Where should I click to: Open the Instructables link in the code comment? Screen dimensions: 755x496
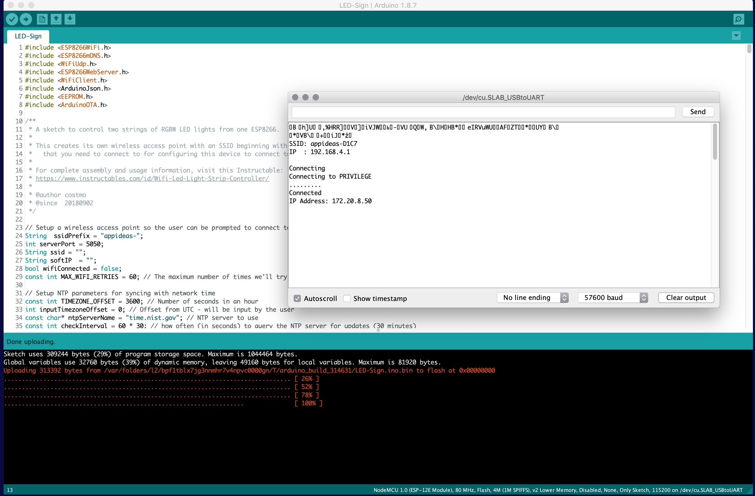152,178
